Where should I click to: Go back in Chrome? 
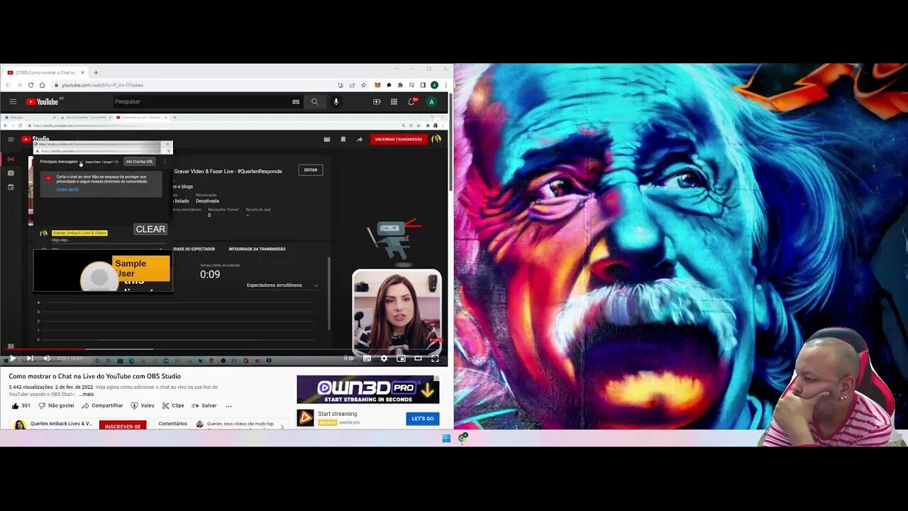(9, 85)
